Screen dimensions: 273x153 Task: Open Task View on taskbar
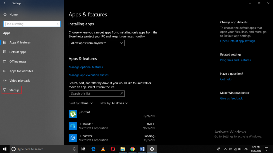pos(83,149)
